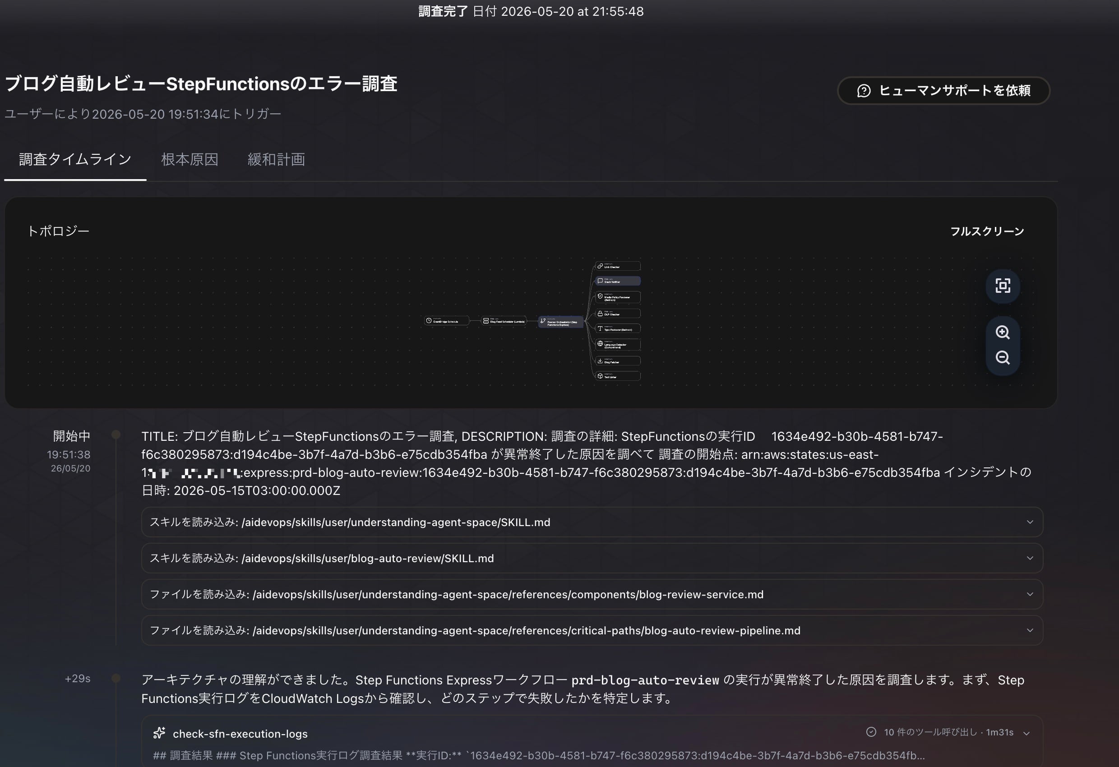This screenshot has width=1119, height=767.
Task: Request human support with ヒューマンサポートを依頼
Action: tap(944, 91)
